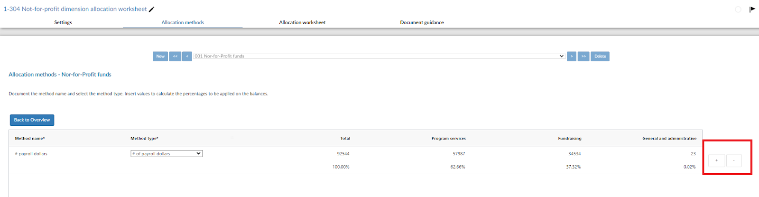Expand the Method type dropdown

pyautogui.click(x=167, y=154)
